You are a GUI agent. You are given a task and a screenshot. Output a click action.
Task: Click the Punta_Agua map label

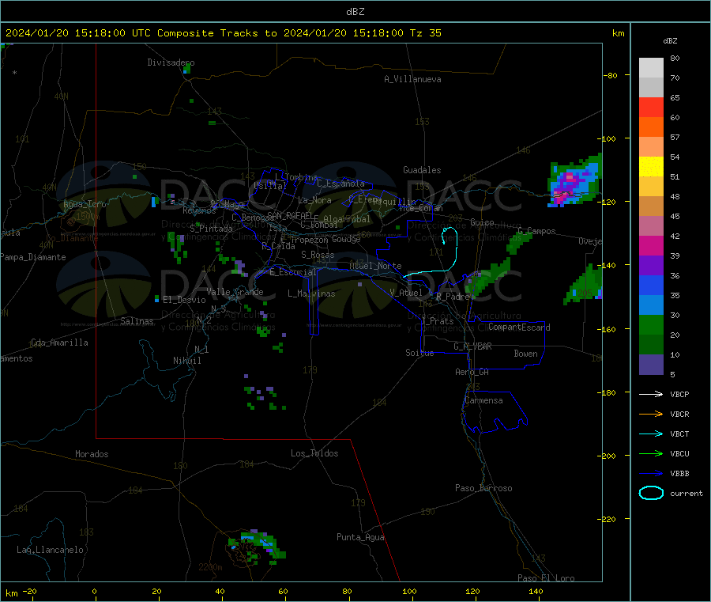[x=360, y=537]
